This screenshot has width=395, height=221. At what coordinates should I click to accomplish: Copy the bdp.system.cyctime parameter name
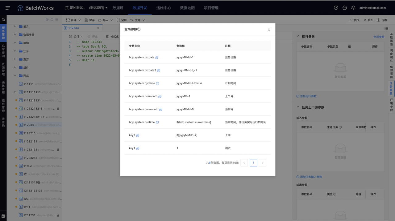tap(157, 83)
